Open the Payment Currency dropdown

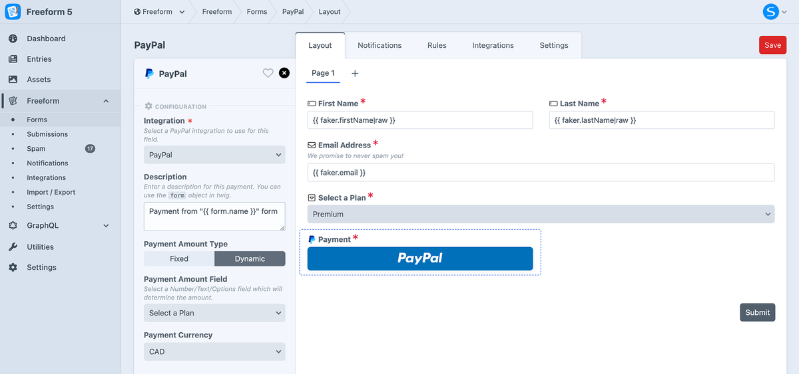point(214,351)
